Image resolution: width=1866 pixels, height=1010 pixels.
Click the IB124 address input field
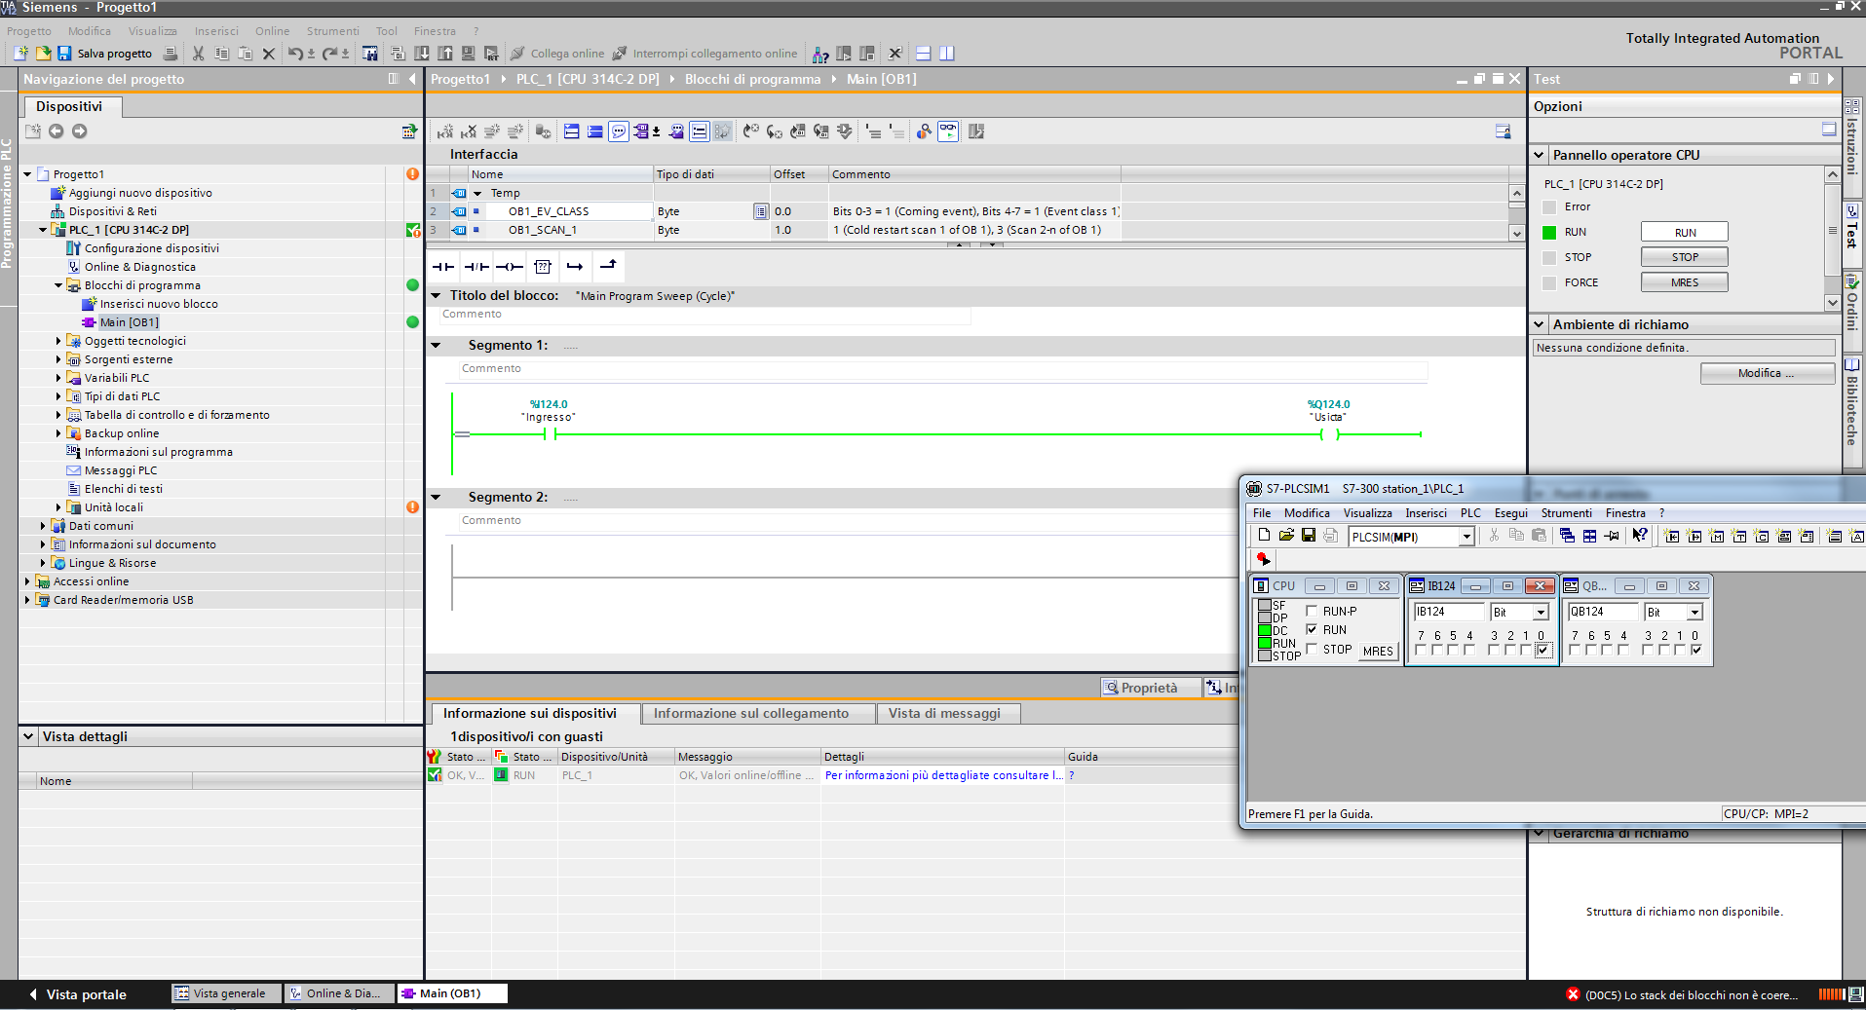click(x=1447, y=612)
